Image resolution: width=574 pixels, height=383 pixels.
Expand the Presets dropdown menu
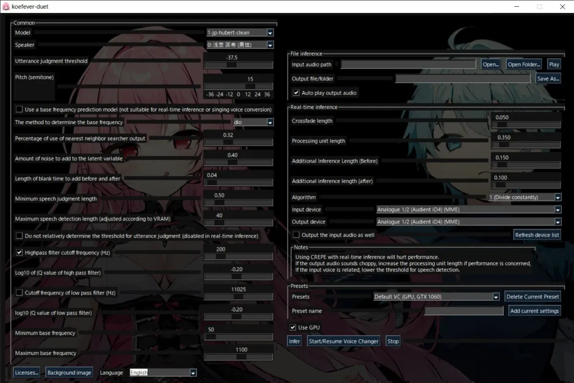[x=496, y=297]
